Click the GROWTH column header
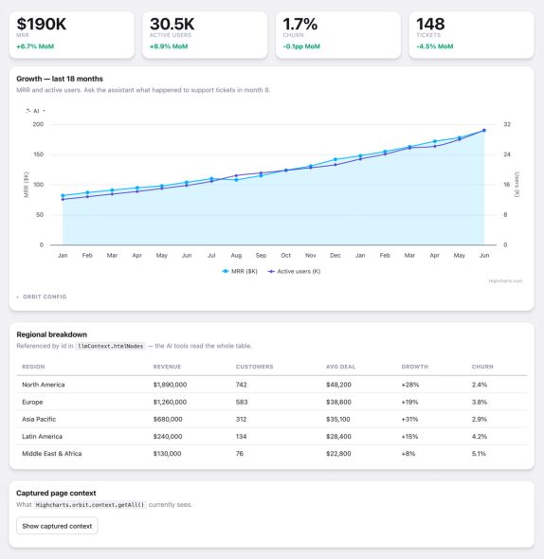Image resolution: width=544 pixels, height=559 pixels. (414, 367)
